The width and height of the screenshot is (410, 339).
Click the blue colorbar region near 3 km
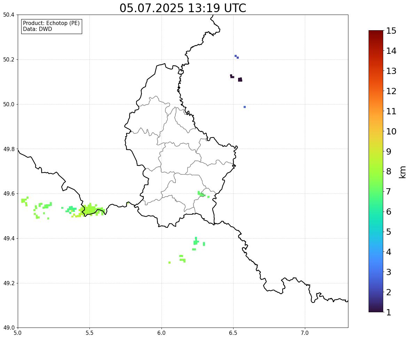[x=376, y=272]
